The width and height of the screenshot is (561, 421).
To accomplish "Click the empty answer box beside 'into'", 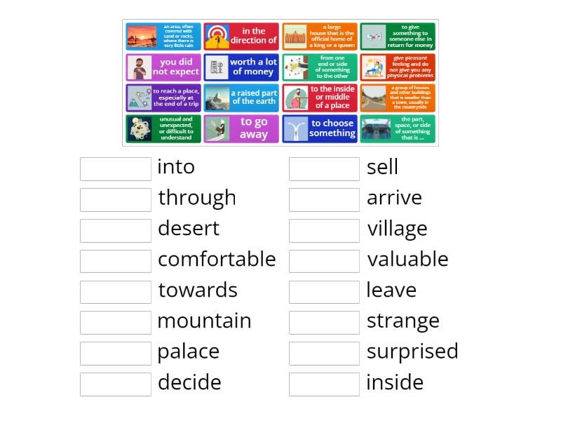I will 116,169.
